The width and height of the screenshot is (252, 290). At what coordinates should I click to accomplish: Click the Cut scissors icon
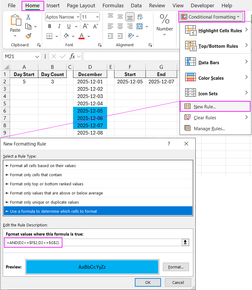(x=28, y=17)
